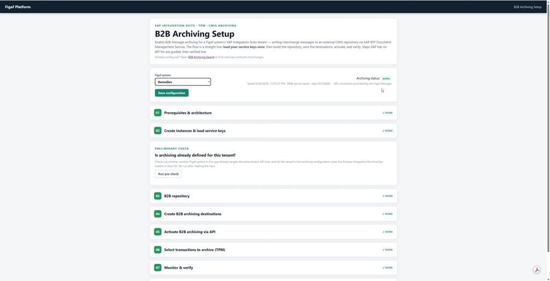Click 'Is archiving already defined for this tenant?' heading
This screenshot has width=550, height=281.
(196, 155)
